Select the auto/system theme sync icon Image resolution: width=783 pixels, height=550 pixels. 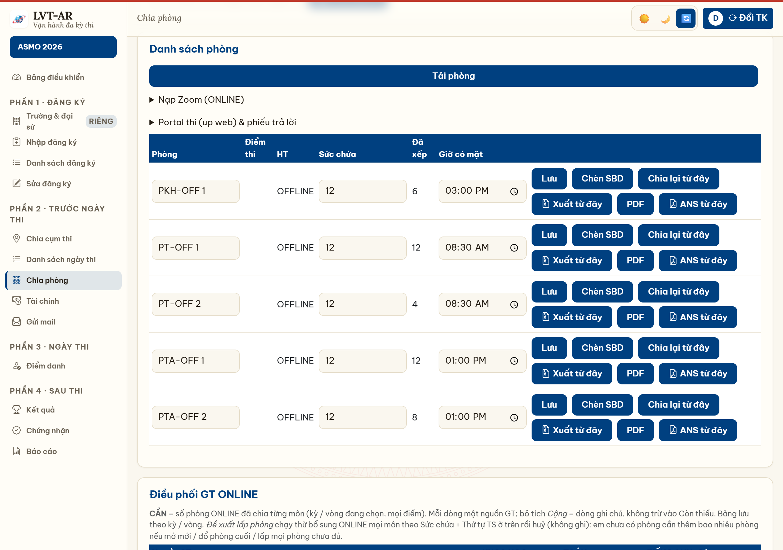pyautogui.click(x=686, y=18)
